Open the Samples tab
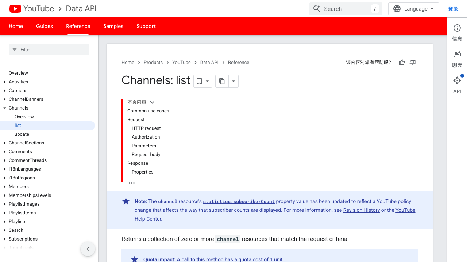 [x=113, y=26]
